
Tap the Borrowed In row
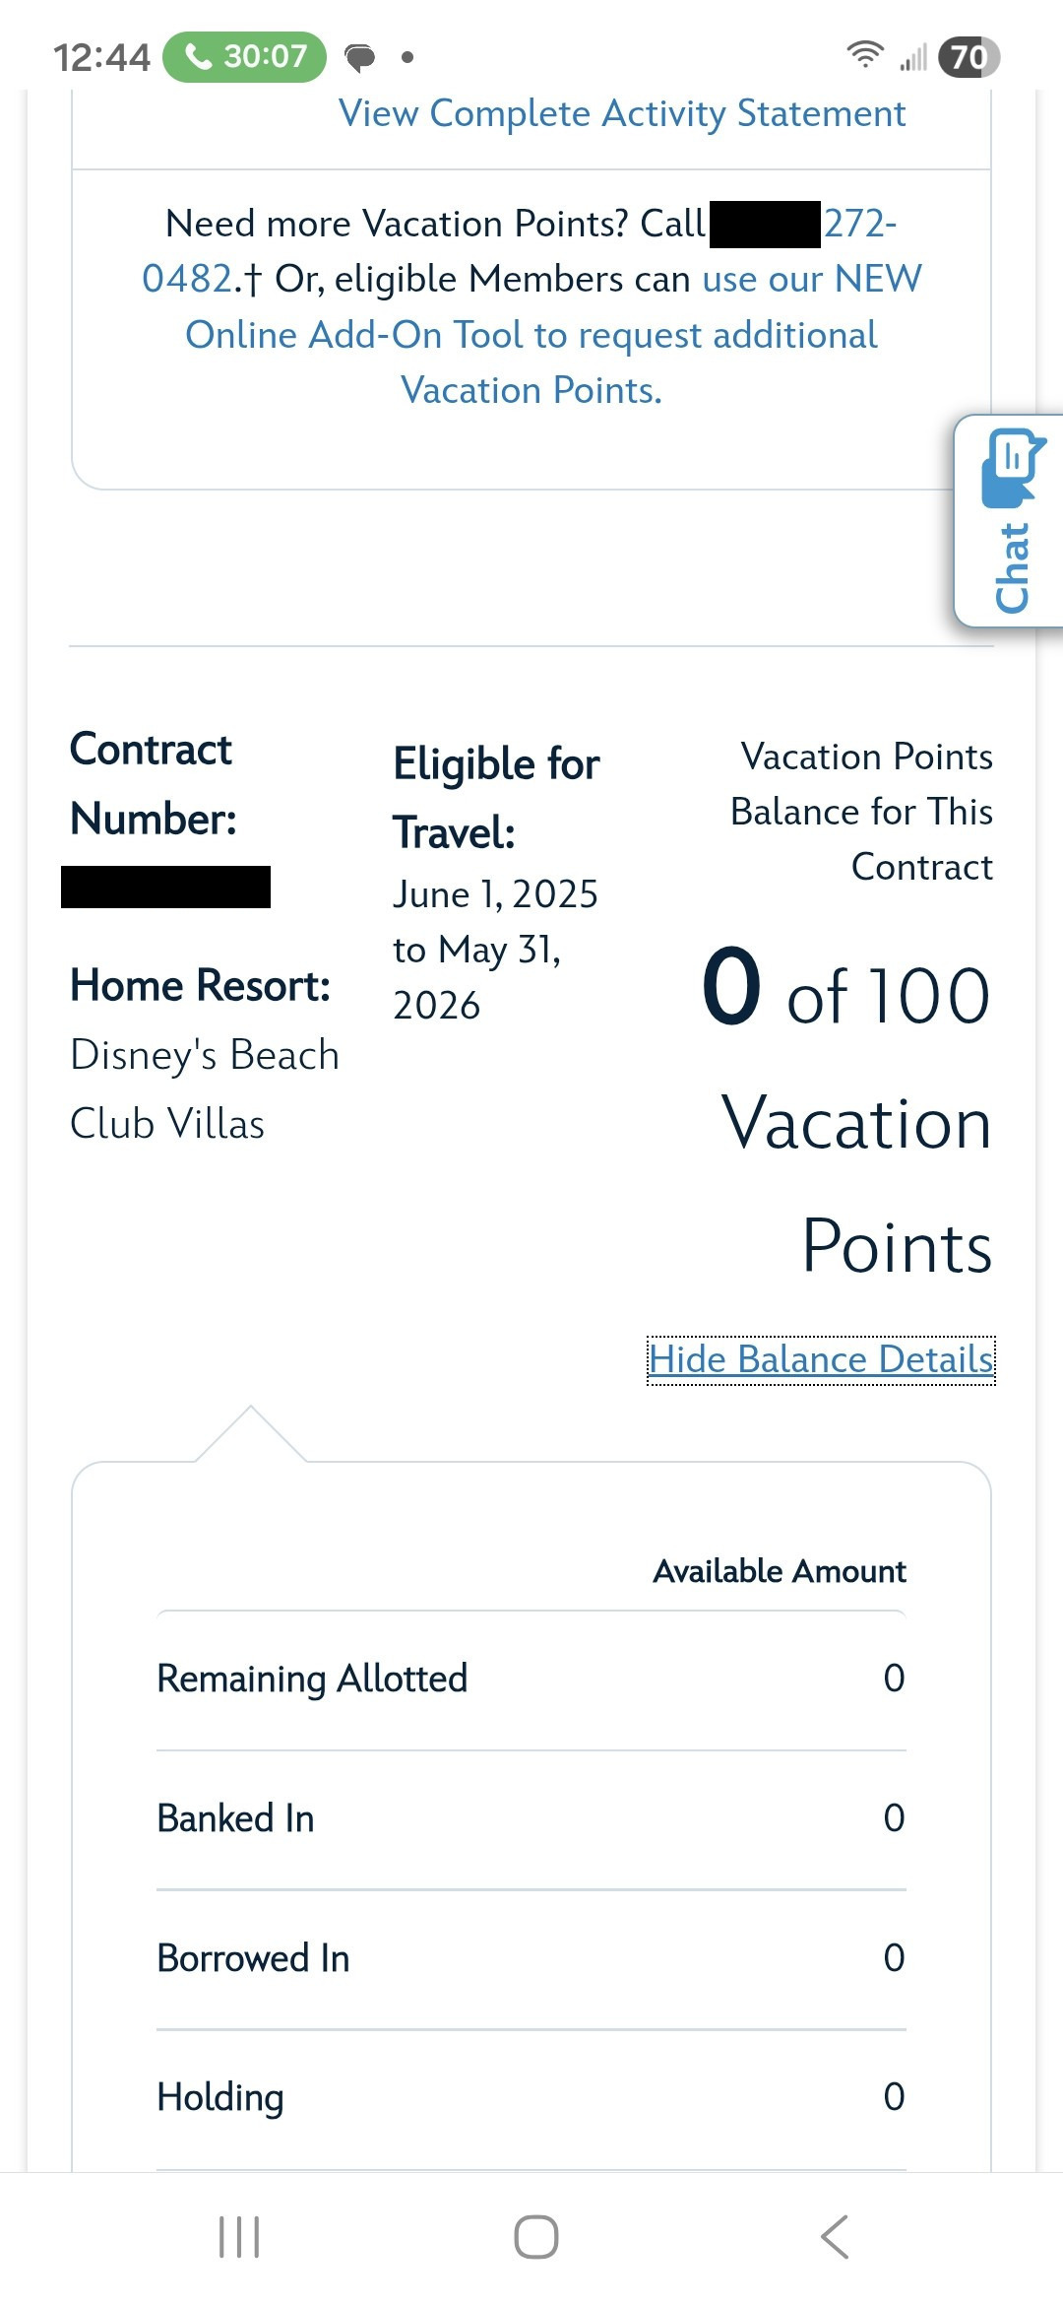(x=531, y=1958)
